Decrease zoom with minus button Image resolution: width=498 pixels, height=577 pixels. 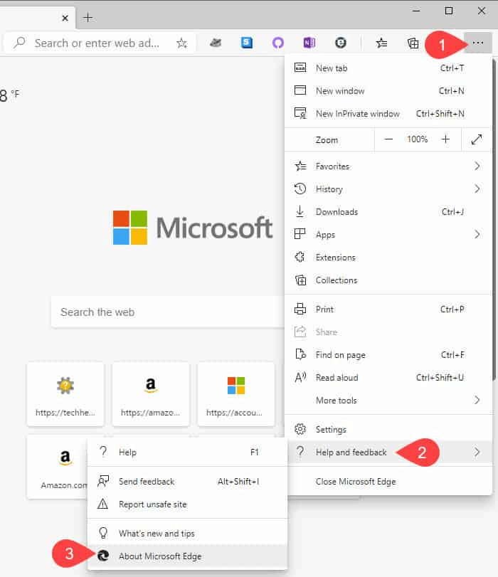pos(388,139)
